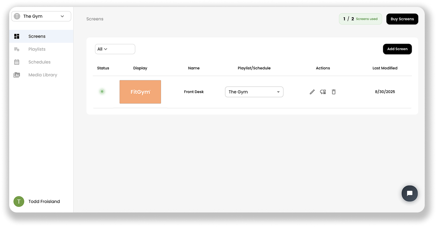Click the Actions column header

tap(323, 68)
